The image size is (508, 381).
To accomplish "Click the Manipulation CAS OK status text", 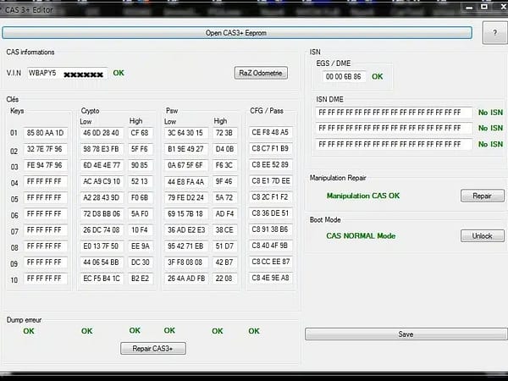I will click(363, 196).
